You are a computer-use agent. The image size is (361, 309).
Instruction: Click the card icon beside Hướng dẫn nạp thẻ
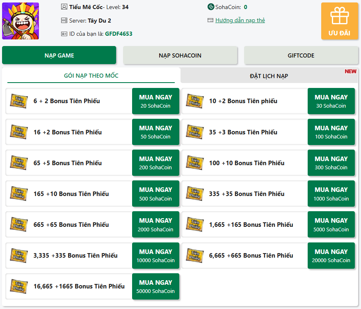pos(210,20)
